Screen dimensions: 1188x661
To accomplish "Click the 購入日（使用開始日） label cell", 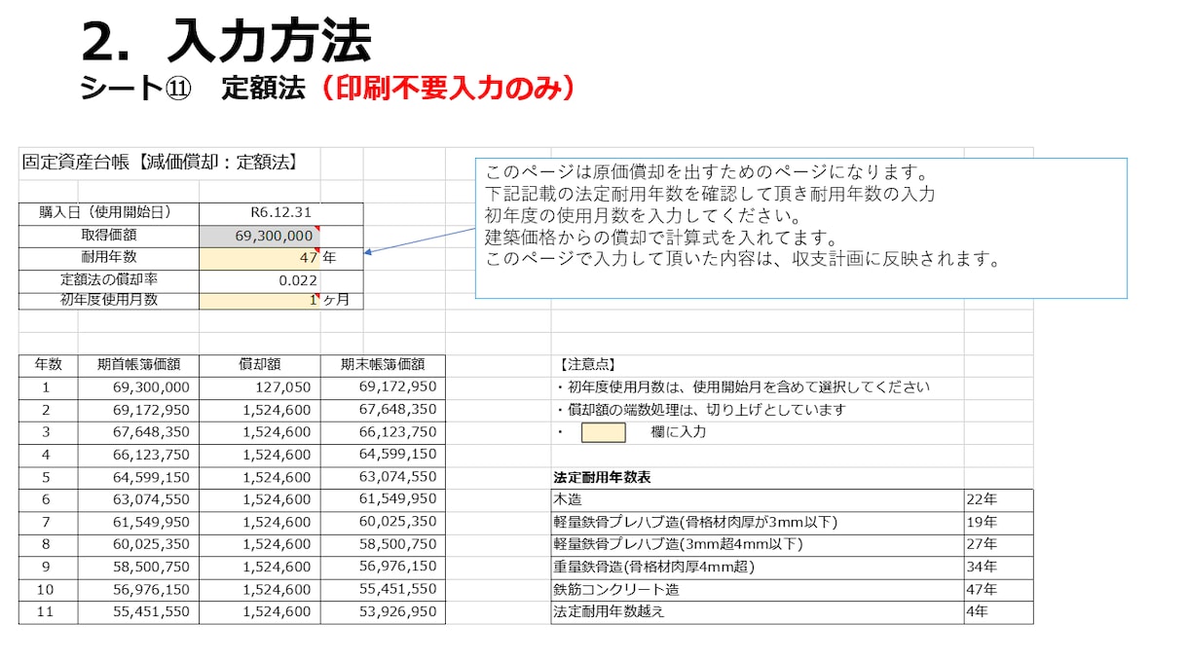I will pos(109,213).
